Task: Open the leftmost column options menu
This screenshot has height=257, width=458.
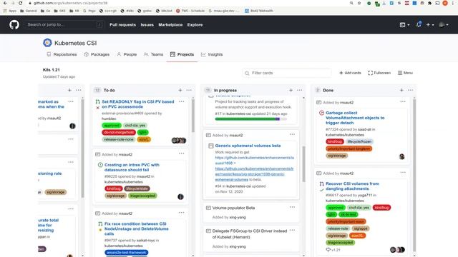Action: (x=78, y=91)
